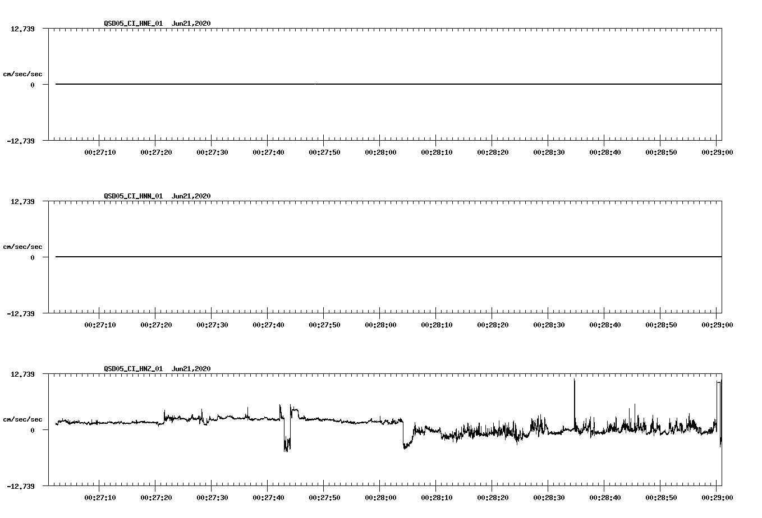
Task: Click the 00:27:40 label under HNN plot
Action: [x=269, y=325]
